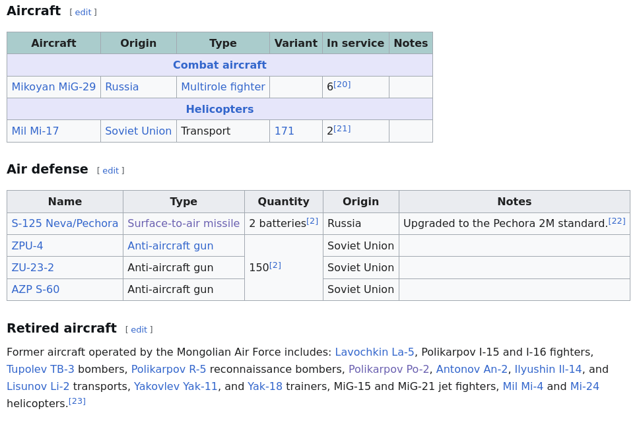Open the Tupolev TB-3 article
Viewport: 639px width, 421px height.
(40, 370)
